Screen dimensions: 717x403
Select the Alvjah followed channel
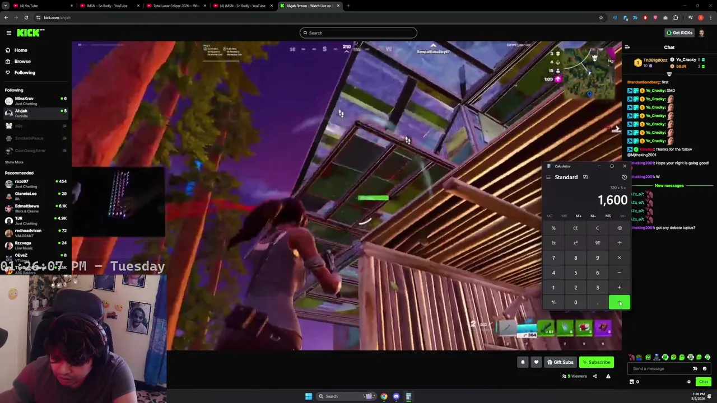point(35,113)
